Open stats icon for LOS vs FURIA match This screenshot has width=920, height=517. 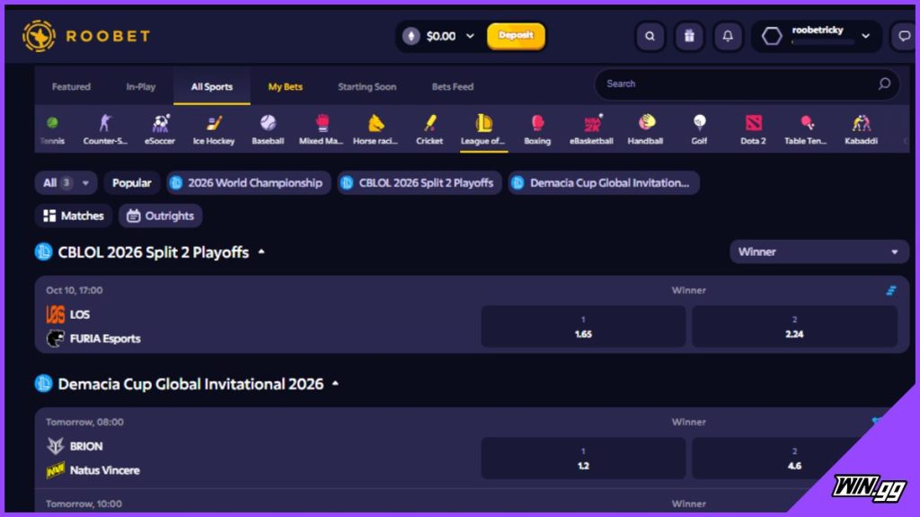tap(891, 291)
